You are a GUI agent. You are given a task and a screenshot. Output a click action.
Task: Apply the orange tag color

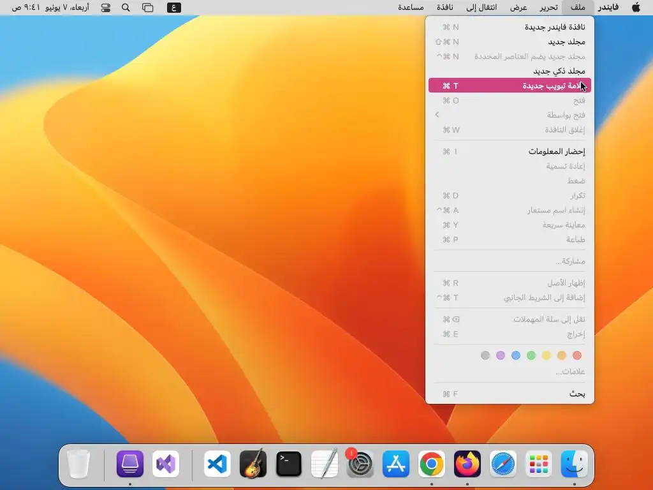point(561,355)
